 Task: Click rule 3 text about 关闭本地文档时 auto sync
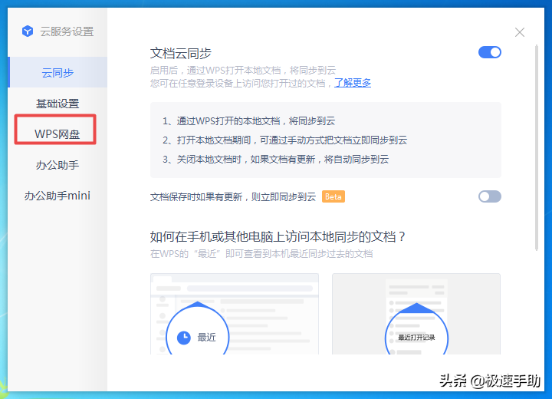point(276,160)
